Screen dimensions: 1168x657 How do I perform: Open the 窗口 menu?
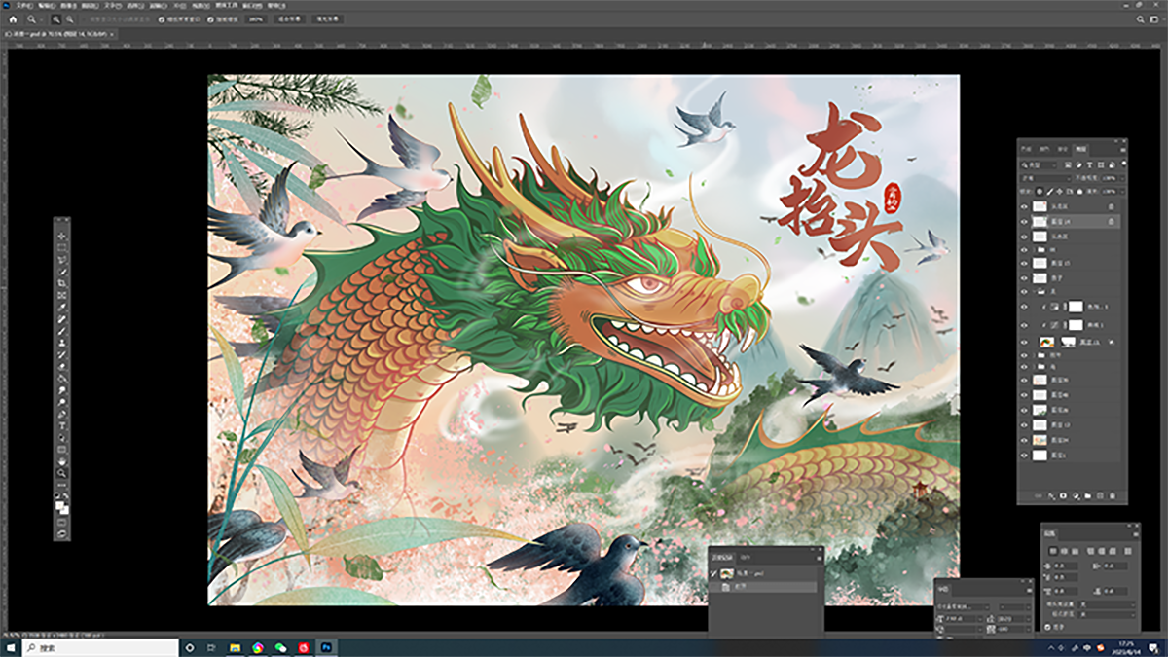251,6
